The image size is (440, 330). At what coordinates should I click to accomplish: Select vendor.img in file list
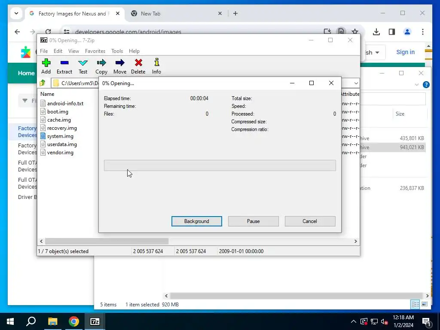click(x=60, y=153)
